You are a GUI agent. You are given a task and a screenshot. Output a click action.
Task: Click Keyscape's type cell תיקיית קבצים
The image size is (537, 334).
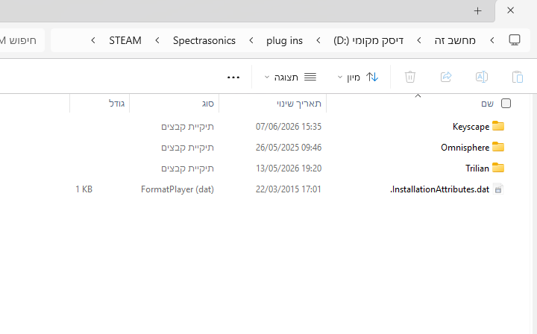[188, 127]
